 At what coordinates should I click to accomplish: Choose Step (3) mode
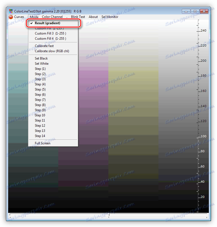click(x=53, y=79)
